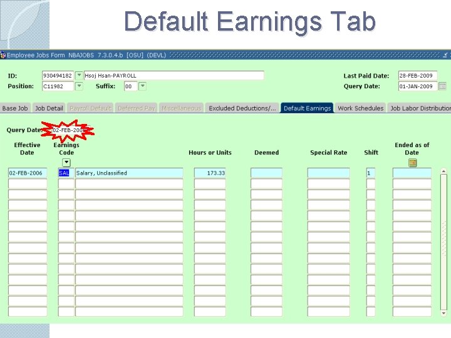Switch to the Base Job tab
The image size is (451, 338).
pos(15,108)
